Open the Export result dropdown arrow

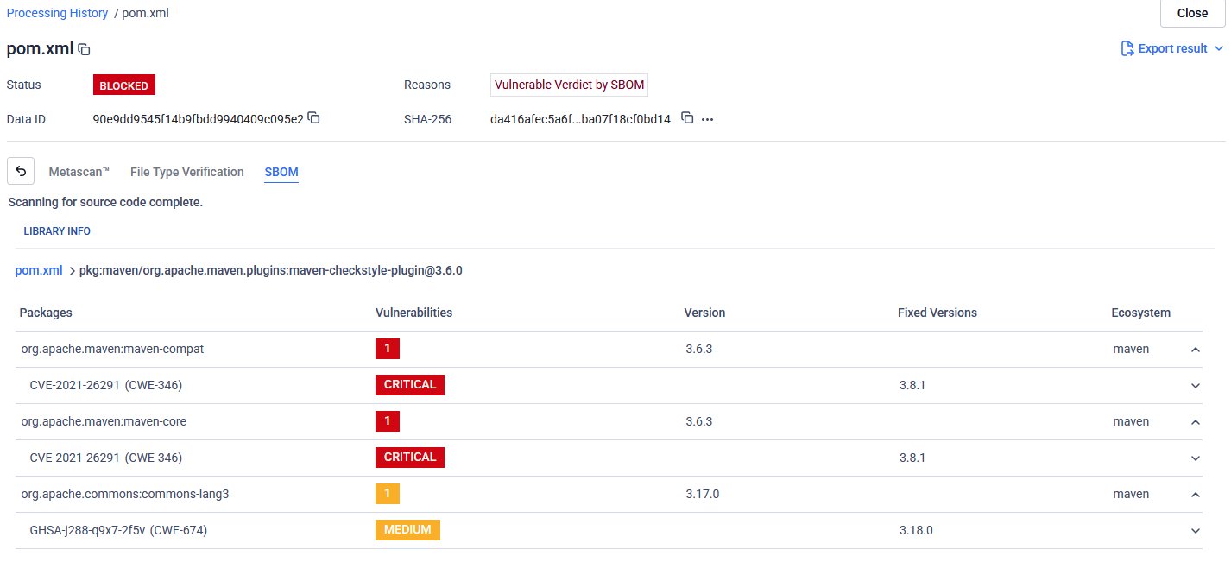tap(1218, 48)
